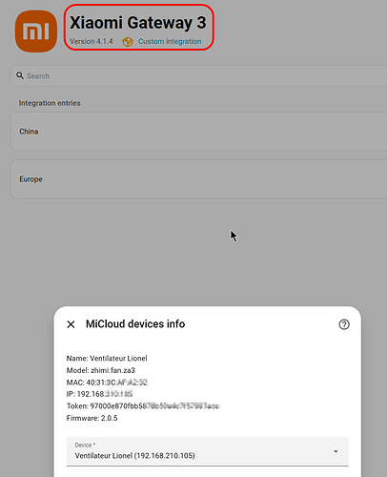387x477 pixels.
Task: Click the Name: Ventilateur Lionel line
Action: [107, 359]
